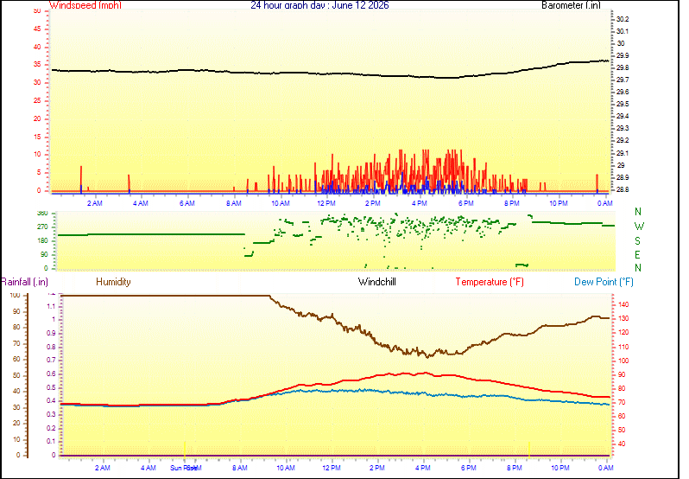Click temperature scale value "110"
This screenshot has height=479, width=689.
tap(623, 347)
